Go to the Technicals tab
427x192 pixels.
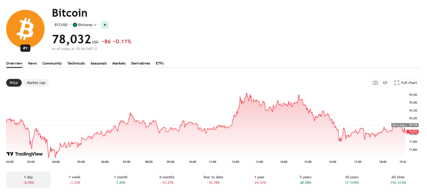(x=76, y=63)
